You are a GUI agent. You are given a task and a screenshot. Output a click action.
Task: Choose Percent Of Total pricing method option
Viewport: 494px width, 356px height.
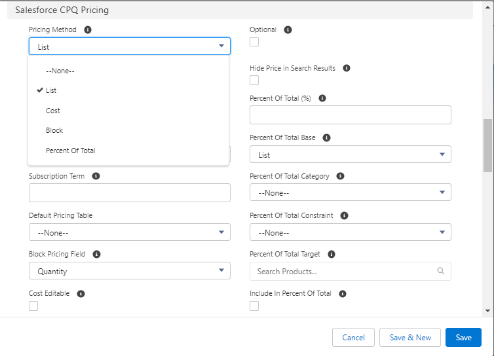[x=70, y=151]
